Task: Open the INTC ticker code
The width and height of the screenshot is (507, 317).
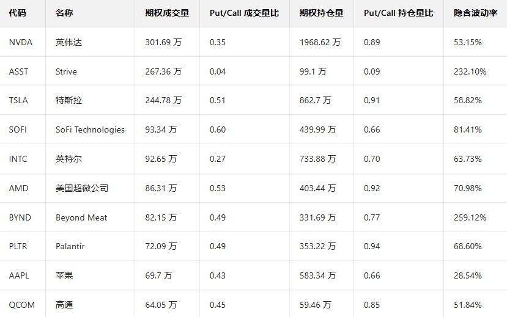Action: click(x=18, y=159)
